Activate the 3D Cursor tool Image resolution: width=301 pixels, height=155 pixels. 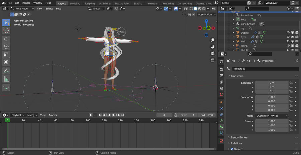(x=6, y=30)
